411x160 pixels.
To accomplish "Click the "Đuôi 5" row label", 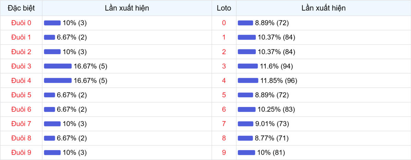I will coord(21,95).
